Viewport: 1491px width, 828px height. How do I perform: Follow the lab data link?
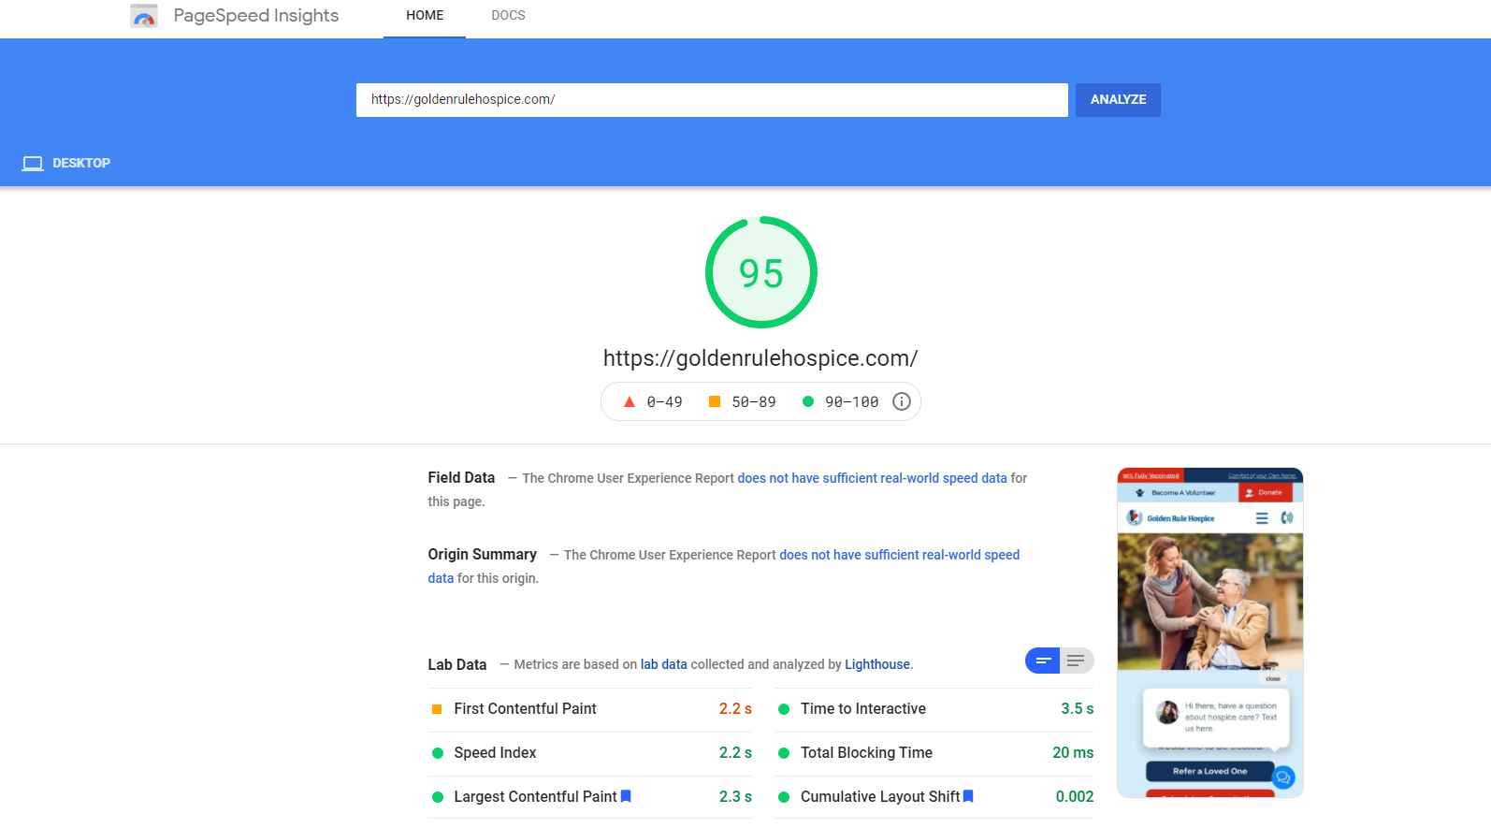(x=663, y=664)
